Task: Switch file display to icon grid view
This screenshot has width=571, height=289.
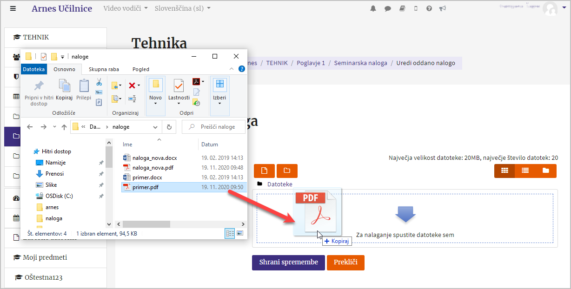Action: coord(505,171)
